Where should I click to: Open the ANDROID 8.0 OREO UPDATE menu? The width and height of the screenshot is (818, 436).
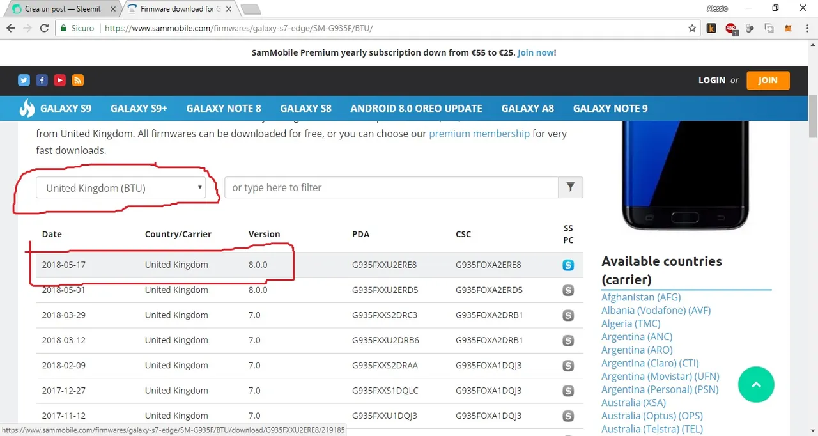(x=416, y=109)
